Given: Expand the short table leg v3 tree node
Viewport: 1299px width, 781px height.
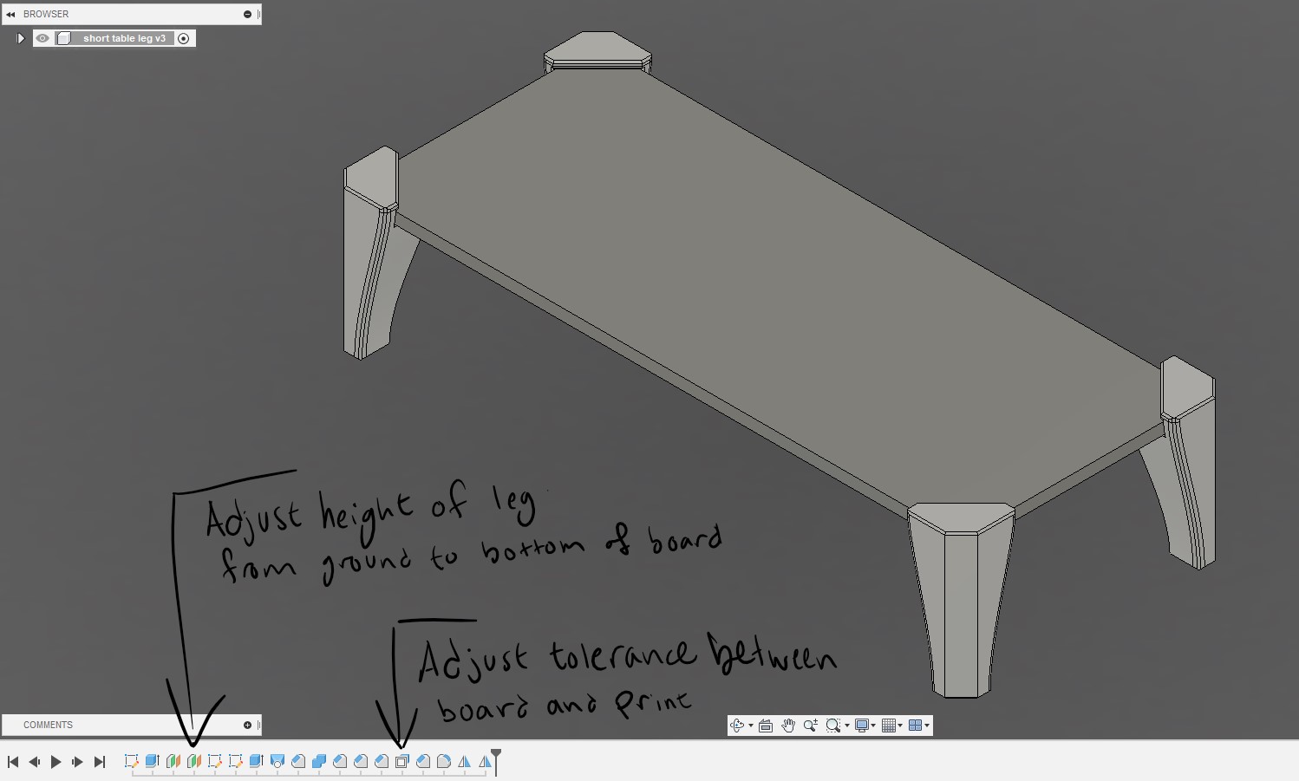Looking at the screenshot, I should pos(20,37).
